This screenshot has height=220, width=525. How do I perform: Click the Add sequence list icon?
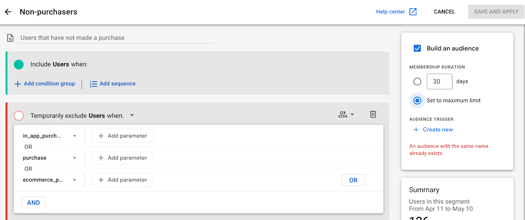tap(94, 84)
